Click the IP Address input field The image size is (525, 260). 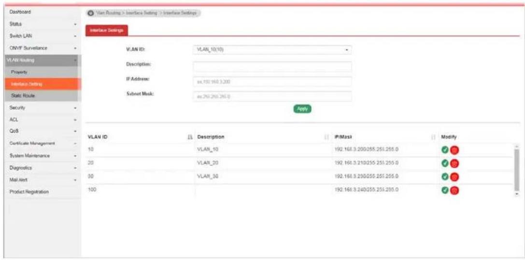272,81
